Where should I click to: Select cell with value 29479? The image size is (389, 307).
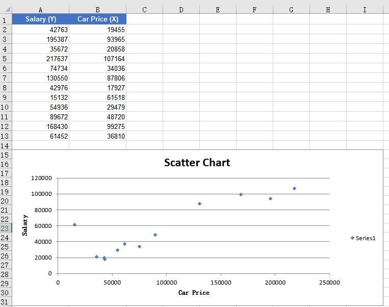(97, 107)
